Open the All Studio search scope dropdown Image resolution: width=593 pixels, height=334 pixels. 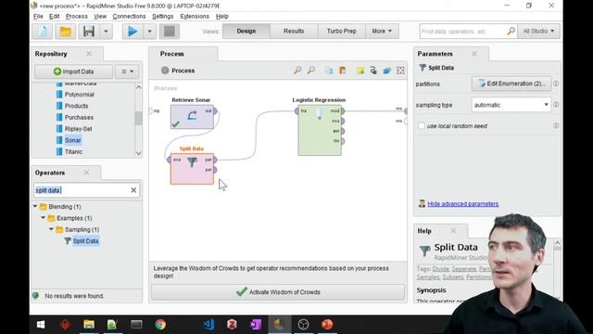click(538, 31)
